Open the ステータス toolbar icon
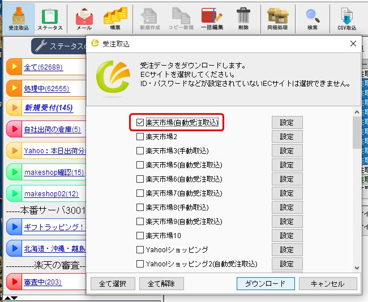This screenshot has width=368, height=302. [x=50, y=19]
